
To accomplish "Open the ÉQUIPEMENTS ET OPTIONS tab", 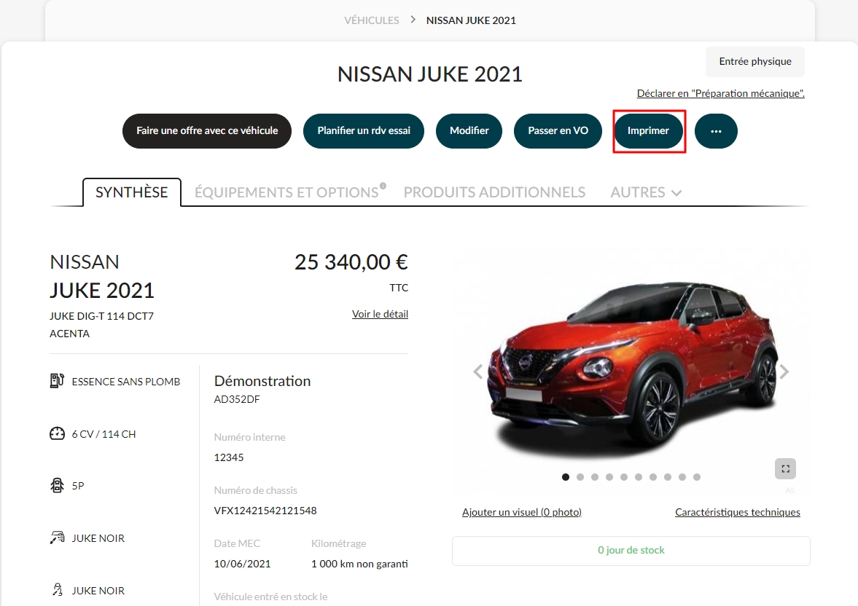I will tap(286, 192).
